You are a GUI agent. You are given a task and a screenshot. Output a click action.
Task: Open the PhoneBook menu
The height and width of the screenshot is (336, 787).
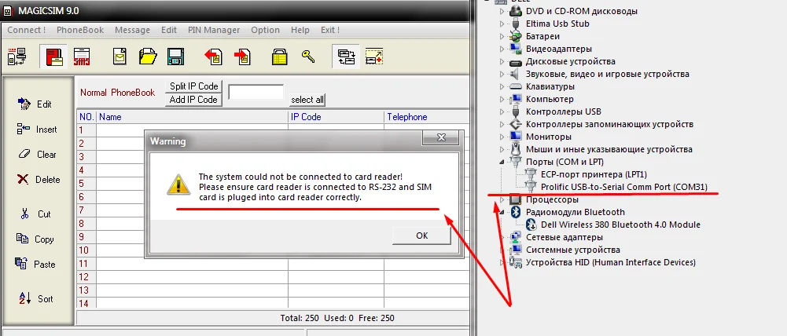pos(80,30)
